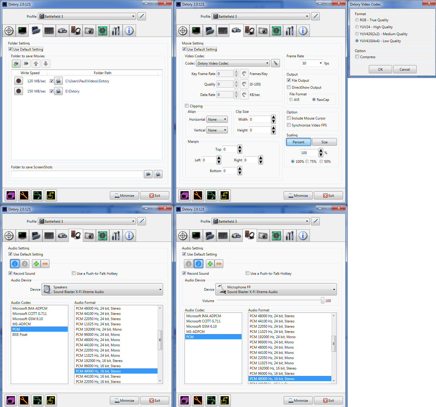Click the browse folder icon for ScreenShots
Screen dimensions: 436x407
148,174
